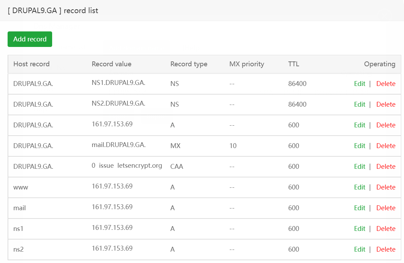Edit the mail A record
Image resolution: width=404 pixels, height=263 pixels.
[359, 208]
